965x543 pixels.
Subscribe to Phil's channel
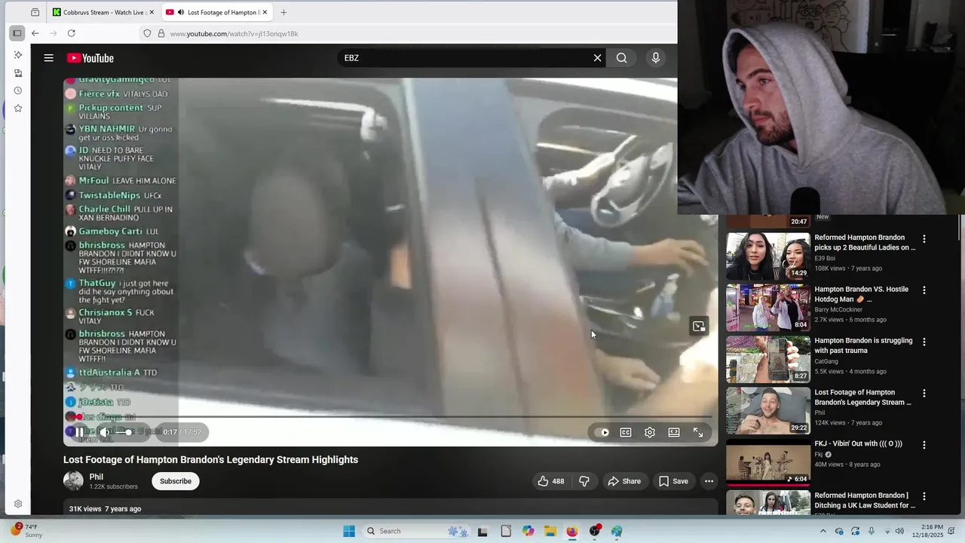(176, 481)
